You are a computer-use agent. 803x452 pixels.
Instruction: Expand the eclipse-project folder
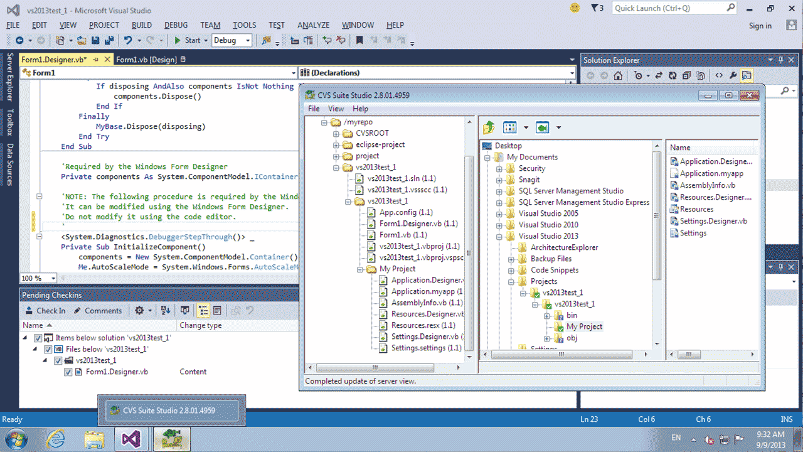(x=336, y=144)
